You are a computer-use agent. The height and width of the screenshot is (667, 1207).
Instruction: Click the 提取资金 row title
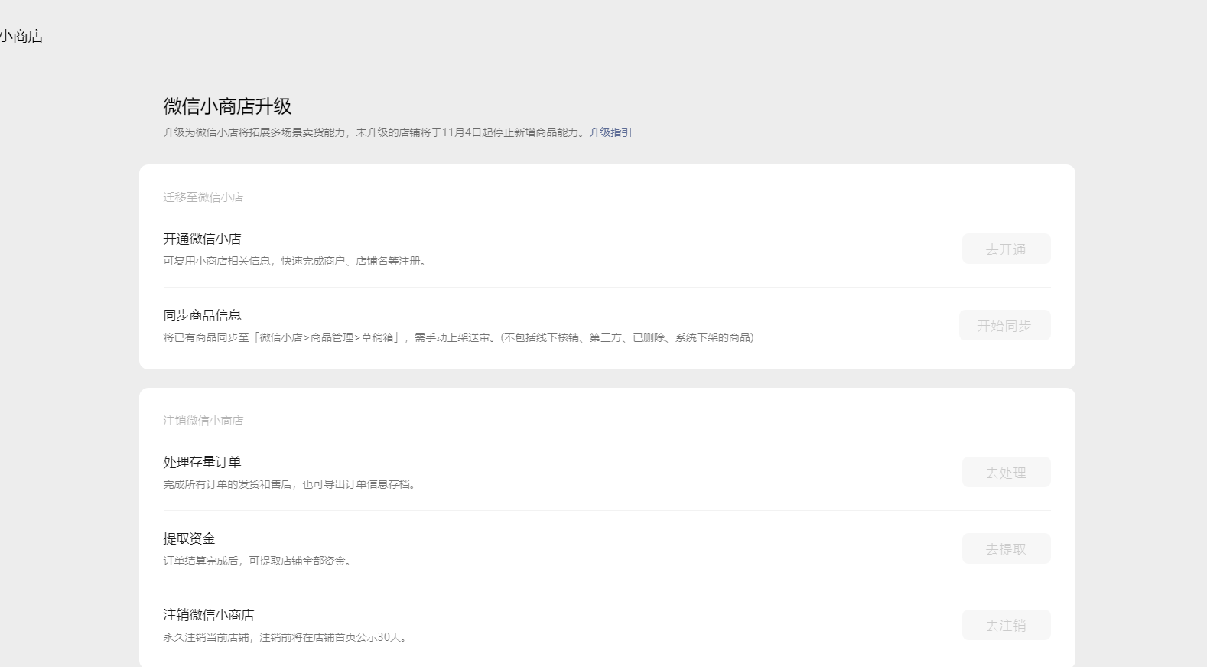(189, 538)
